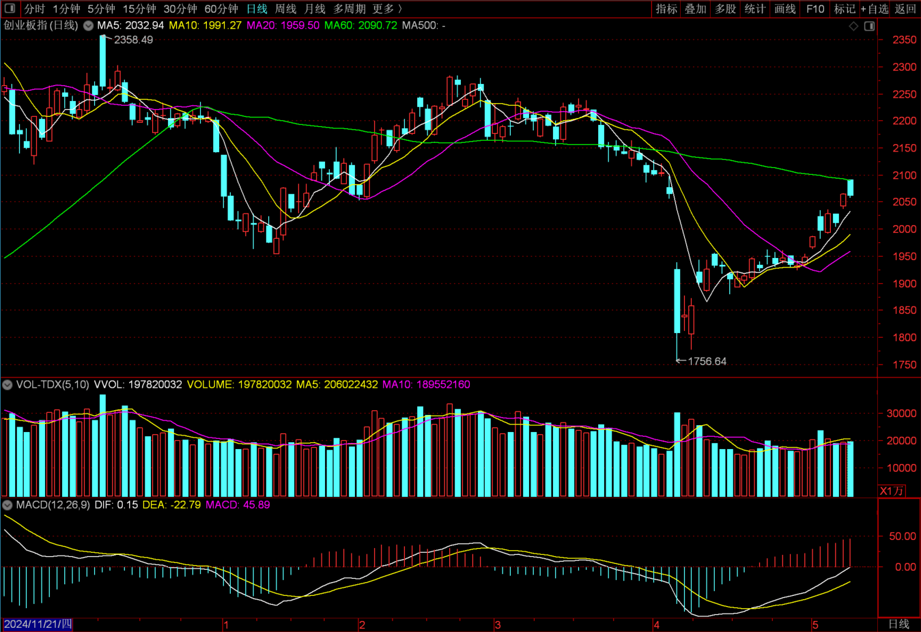921x632 pixels.
Task: Click the volume MA10: 189552160 value
Action: (x=426, y=385)
